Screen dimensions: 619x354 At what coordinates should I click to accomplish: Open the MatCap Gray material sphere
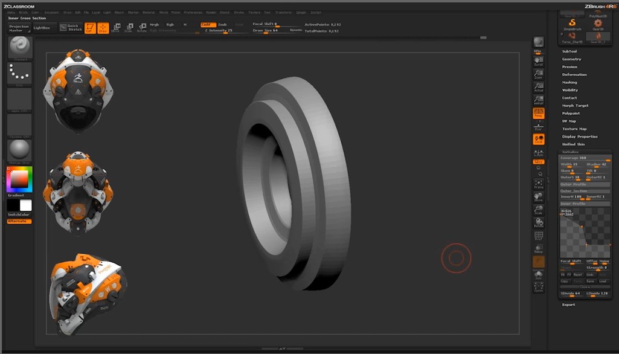click(x=19, y=151)
